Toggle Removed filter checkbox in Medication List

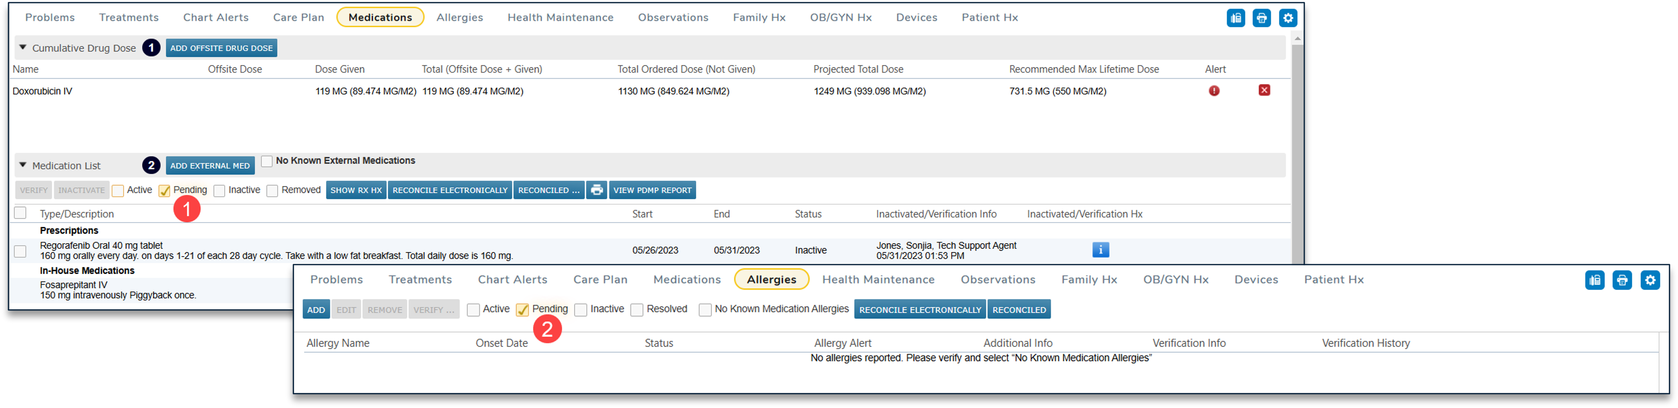coord(272,190)
